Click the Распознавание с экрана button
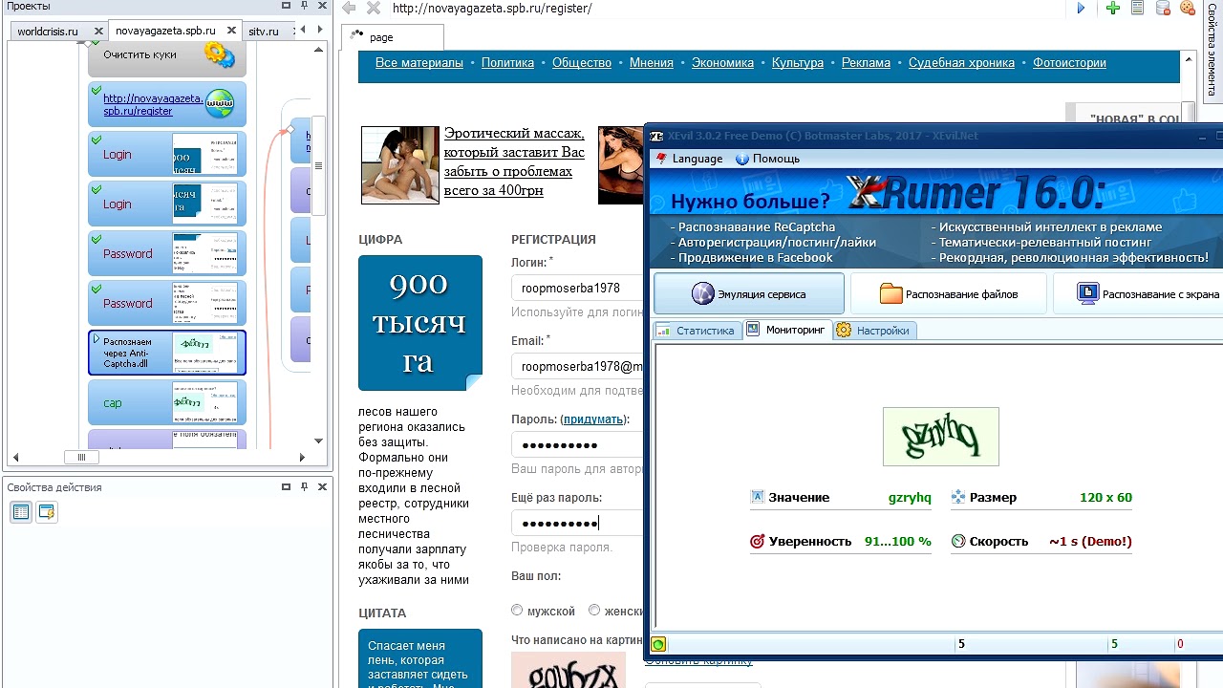1223x688 pixels. (1139, 294)
